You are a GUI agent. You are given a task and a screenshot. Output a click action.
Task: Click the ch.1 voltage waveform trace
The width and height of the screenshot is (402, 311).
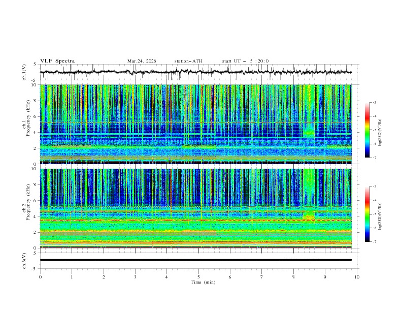click(x=195, y=72)
